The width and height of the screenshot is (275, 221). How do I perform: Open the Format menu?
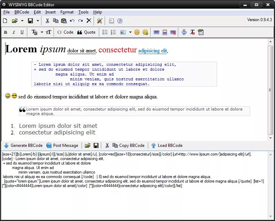67,12
